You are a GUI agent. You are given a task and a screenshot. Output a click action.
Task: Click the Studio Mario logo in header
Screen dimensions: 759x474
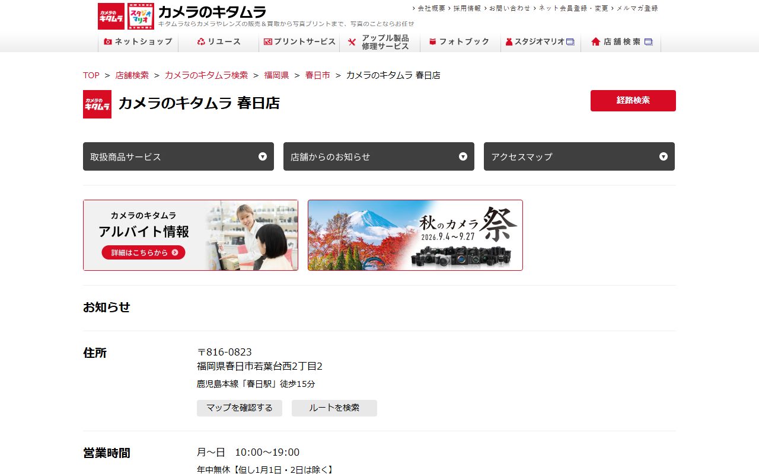point(141,16)
